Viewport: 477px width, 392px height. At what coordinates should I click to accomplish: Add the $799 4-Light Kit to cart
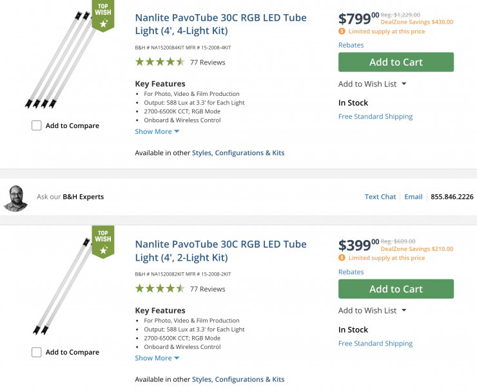point(396,62)
